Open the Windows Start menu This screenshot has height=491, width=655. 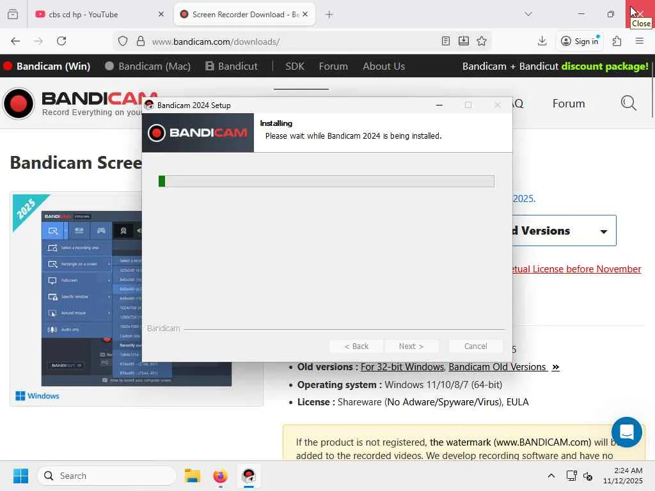click(20, 476)
